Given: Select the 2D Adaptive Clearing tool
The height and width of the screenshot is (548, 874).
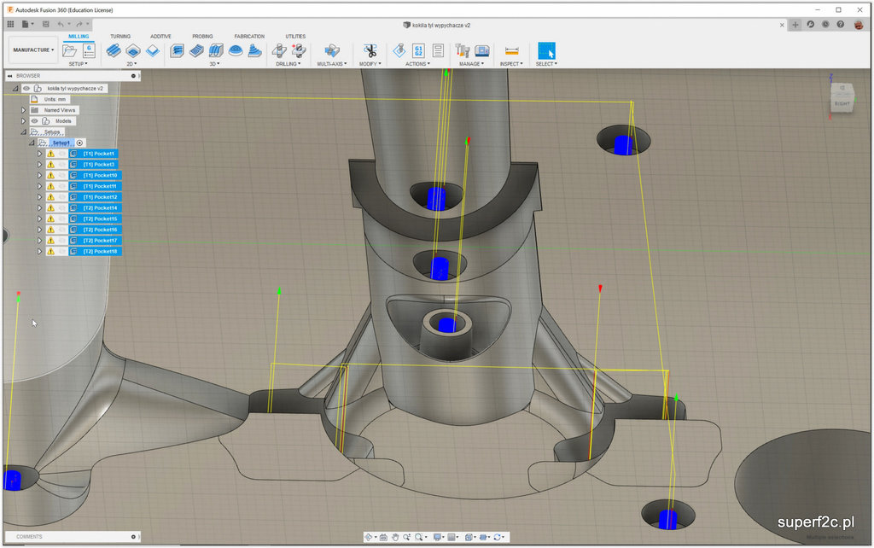Looking at the screenshot, I should (114, 51).
